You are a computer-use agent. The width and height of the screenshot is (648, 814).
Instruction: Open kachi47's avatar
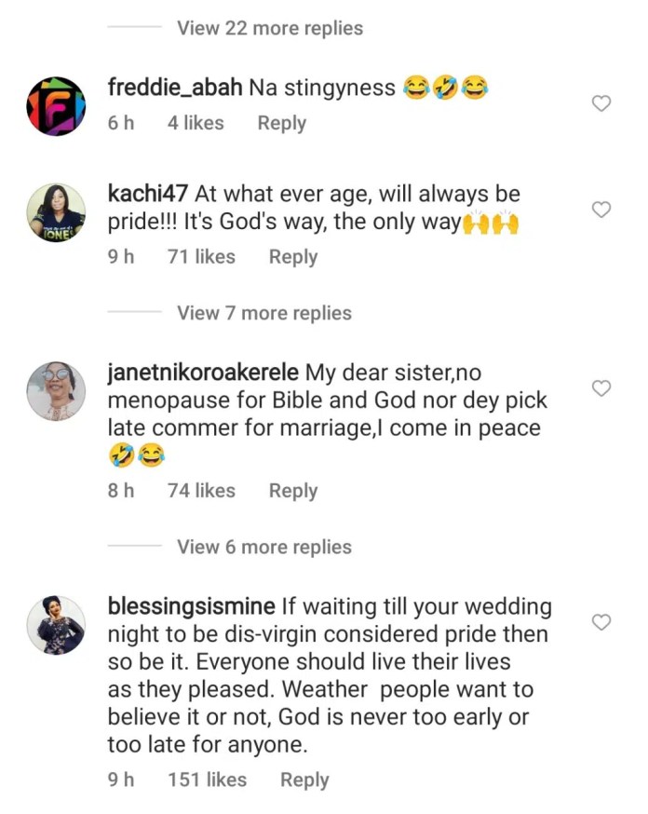click(56, 212)
